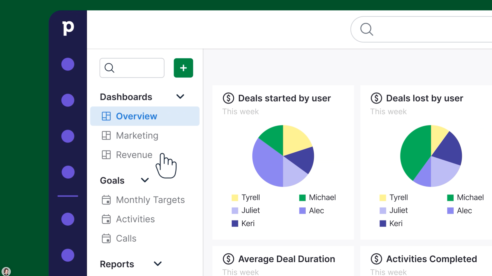This screenshot has height=276, width=492.
Task: Focus the sidebar search input field
Action: 132,68
